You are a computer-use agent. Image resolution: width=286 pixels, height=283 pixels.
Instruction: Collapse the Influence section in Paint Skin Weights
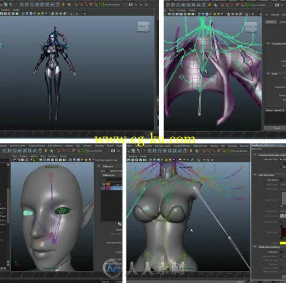[99, 166]
